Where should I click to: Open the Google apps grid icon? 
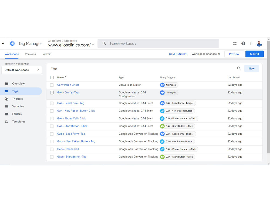(x=235, y=43)
